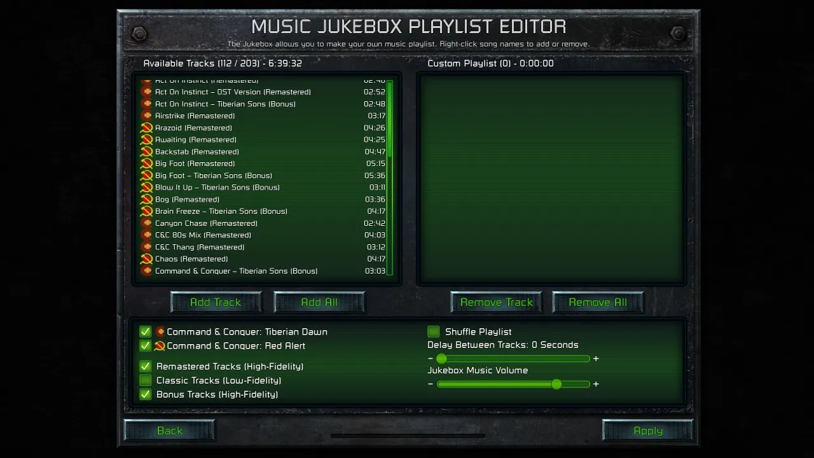Enable the Shuffle Playlist checkbox
814x458 pixels.
tap(434, 331)
